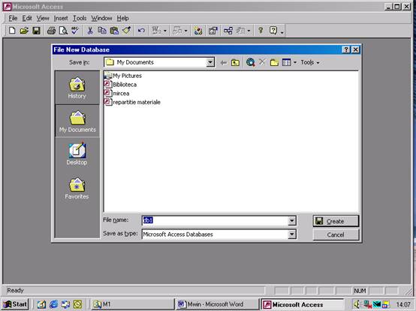Image resolution: width=416 pixels, height=311 pixels.
Task: Expand the File name dropdown arrow
Action: tap(292, 220)
